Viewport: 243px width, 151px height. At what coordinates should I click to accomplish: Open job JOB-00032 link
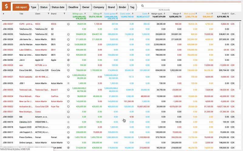(x=8, y=50)
